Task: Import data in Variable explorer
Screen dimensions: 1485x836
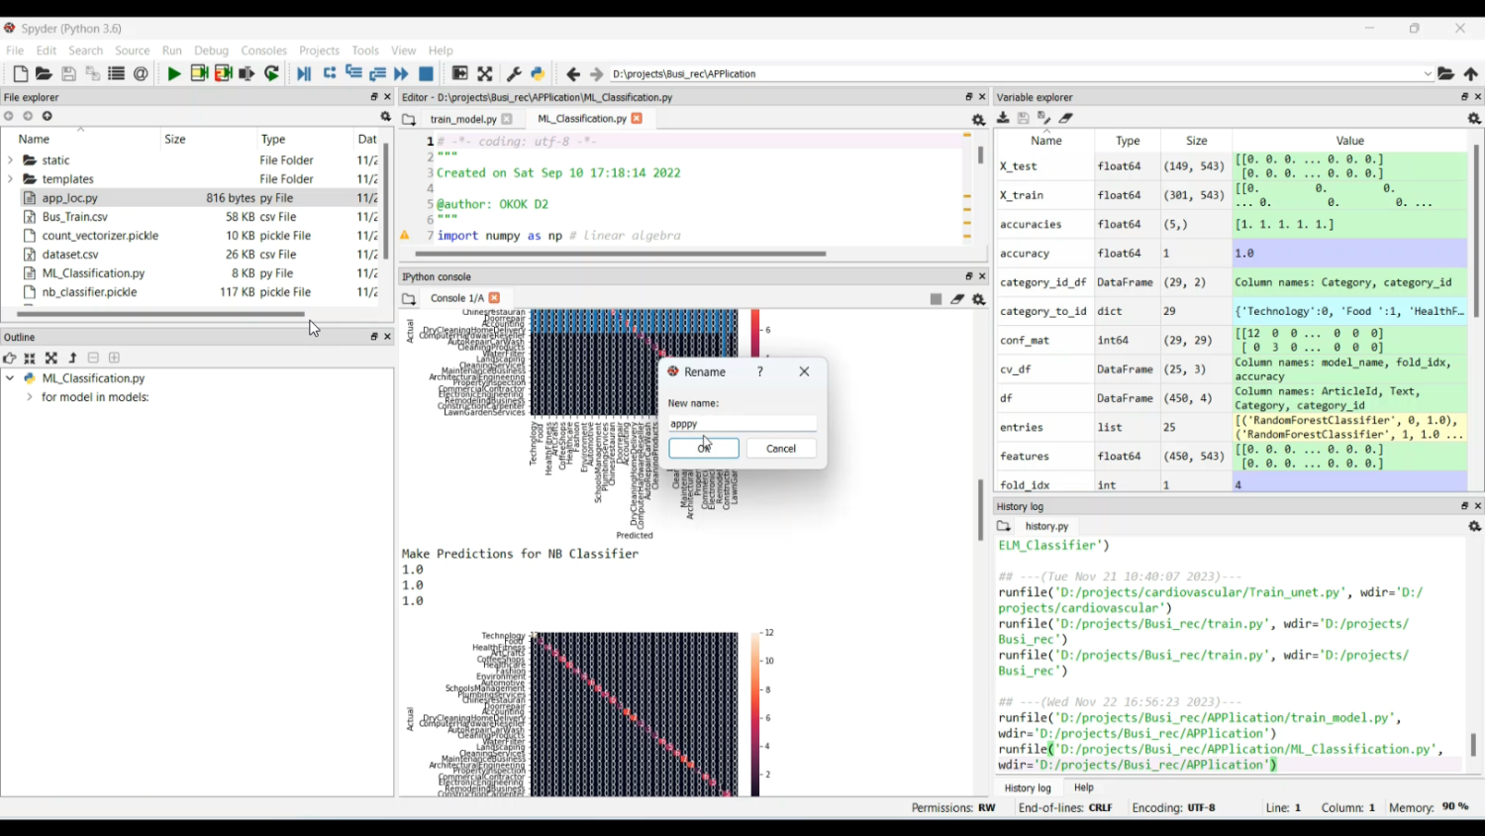Action: click(x=1004, y=117)
